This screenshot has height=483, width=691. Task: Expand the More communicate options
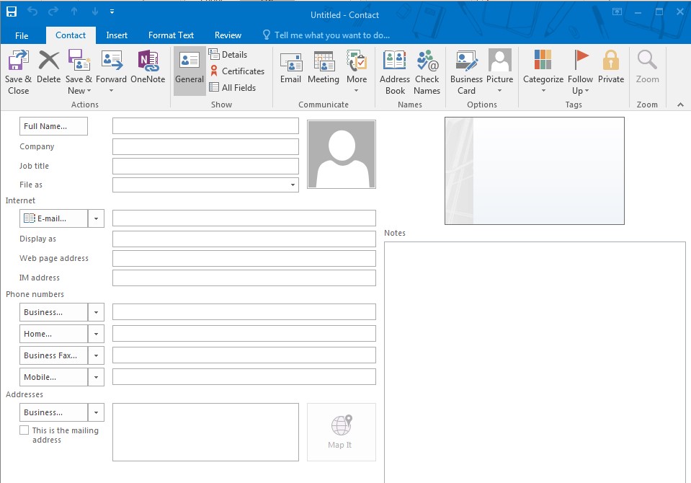point(357,72)
